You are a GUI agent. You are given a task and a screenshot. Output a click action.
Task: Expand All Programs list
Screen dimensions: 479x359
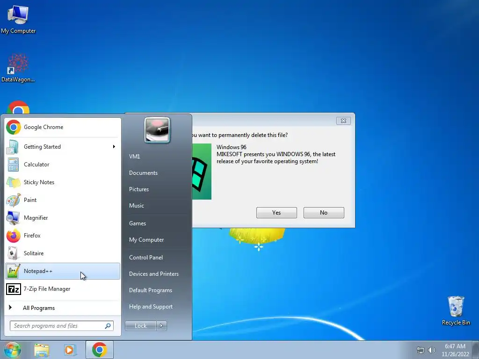tap(63, 308)
